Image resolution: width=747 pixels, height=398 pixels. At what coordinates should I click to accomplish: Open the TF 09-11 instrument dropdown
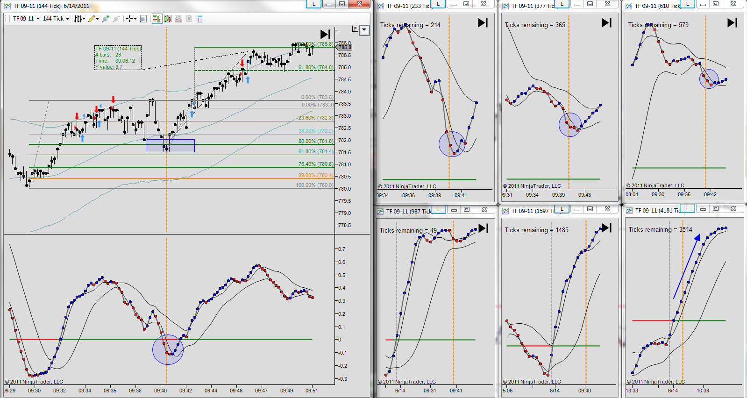click(x=26, y=19)
